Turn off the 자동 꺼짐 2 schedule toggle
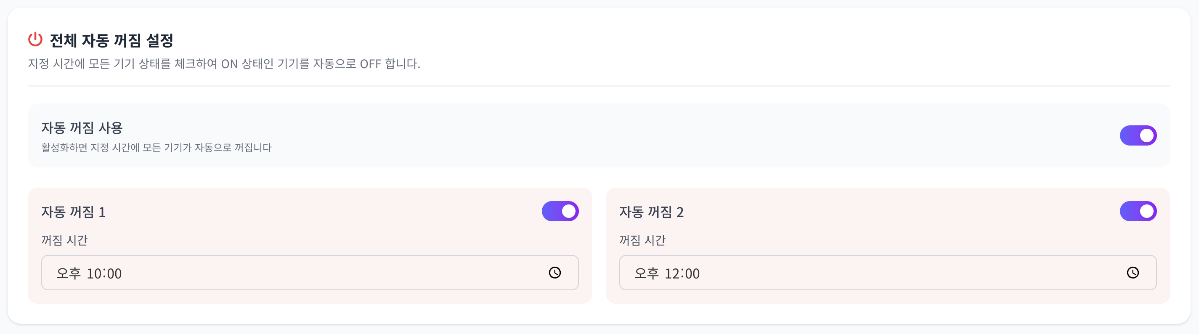Image resolution: width=1199 pixels, height=334 pixels. tap(1138, 211)
